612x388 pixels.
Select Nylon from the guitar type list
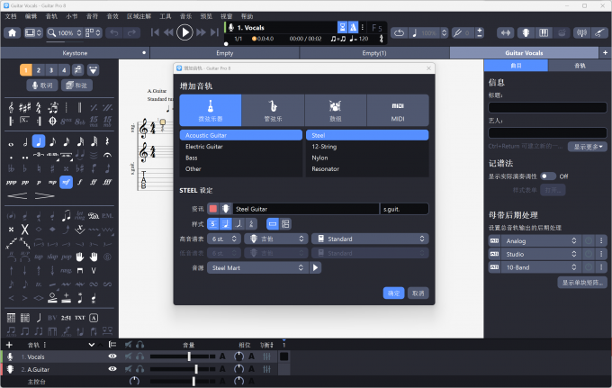[x=367, y=158]
